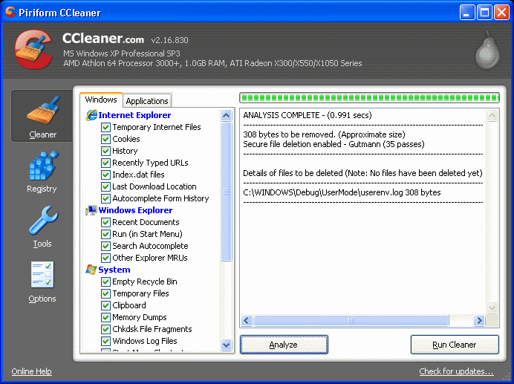The image size is (514, 384).
Task: Disable Search Autocomplete cleaning
Action: point(105,246)
